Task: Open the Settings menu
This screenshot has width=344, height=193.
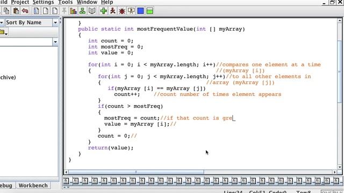Action: click(x=43, y=2)
